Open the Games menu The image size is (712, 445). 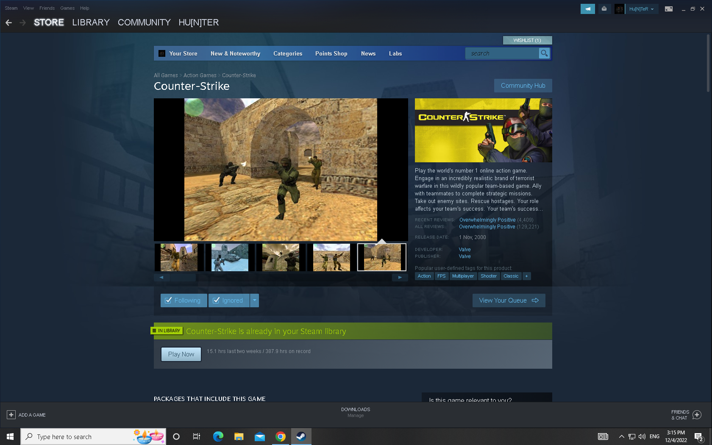(x=67, y=8)
